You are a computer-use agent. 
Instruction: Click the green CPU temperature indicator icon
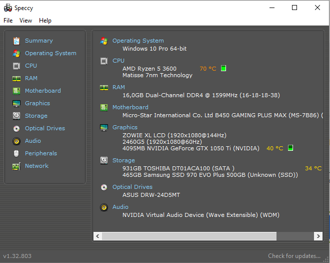[223, 68]
